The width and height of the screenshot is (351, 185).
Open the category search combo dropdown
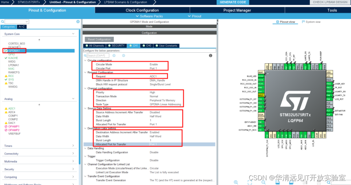[27, 22]
